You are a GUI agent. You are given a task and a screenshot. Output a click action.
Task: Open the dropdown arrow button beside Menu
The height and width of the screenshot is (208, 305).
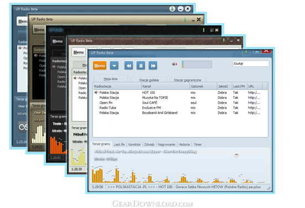(x=114, y=66)
